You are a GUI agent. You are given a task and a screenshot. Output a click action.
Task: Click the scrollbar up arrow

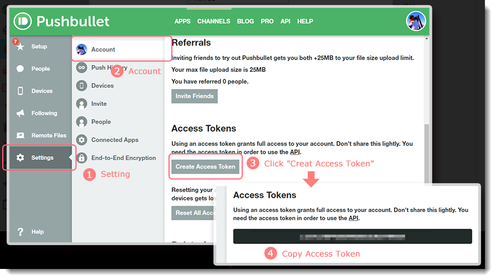pos(427,39)
